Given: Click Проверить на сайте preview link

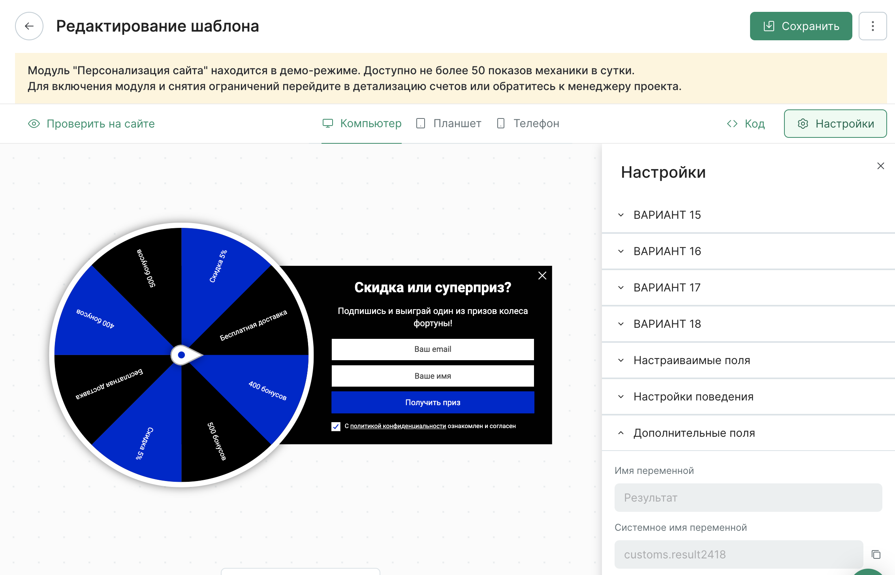Looking at the screenshot, I should coord(91,124).
